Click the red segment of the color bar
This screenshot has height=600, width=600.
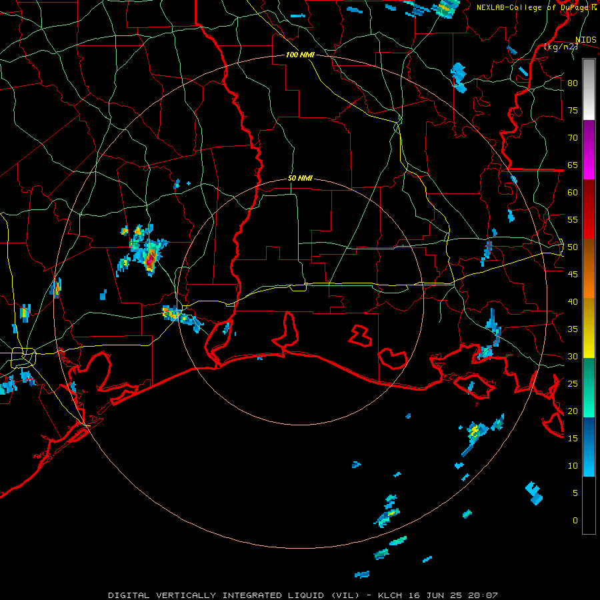coord(589,209)
